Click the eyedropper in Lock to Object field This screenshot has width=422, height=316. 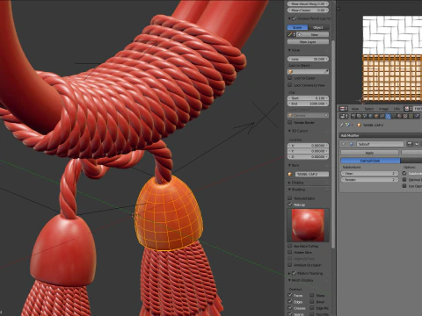coord(326,71)
